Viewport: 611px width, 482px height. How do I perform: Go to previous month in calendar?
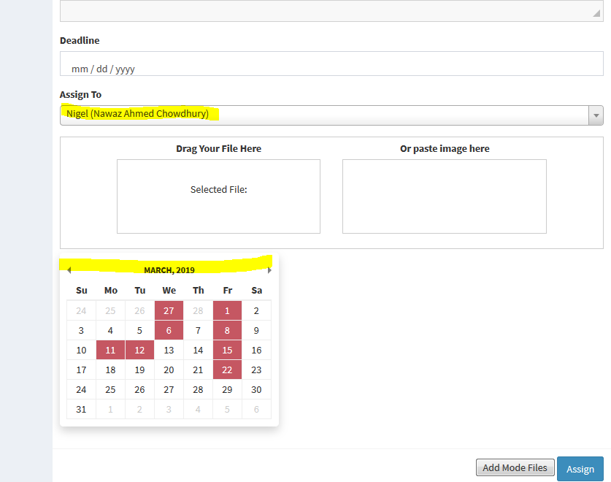[69, 270]
